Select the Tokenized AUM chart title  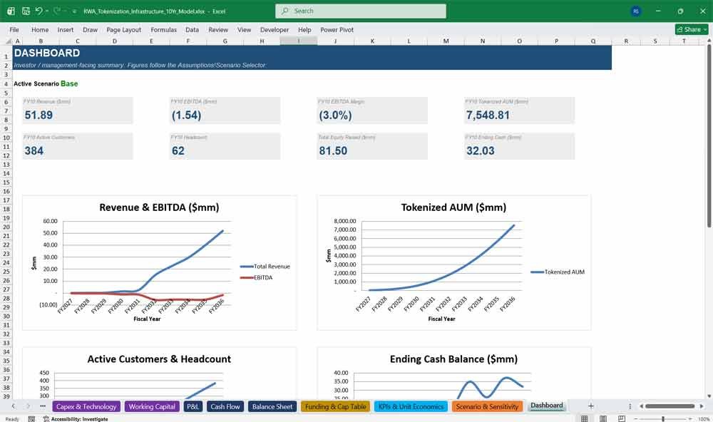pyautogui.click(x=453, y=207)
